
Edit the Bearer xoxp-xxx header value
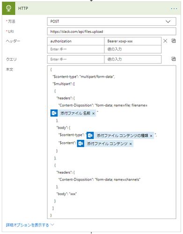tap(132, 41)
